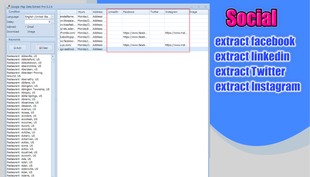Click Instagram link in the rfrontla.com row
310x177 pixels.
pos(176,33)
